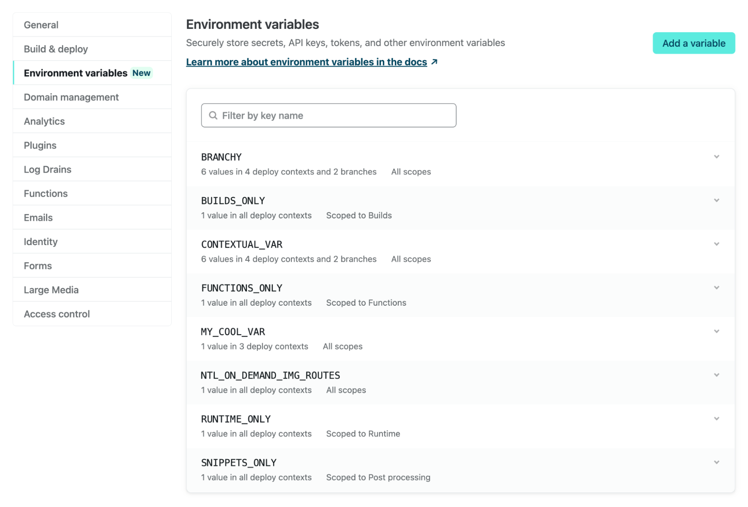Expand the SNIPPETS_ONLY chevron
748x507 pixels.
tap(716, 462)
